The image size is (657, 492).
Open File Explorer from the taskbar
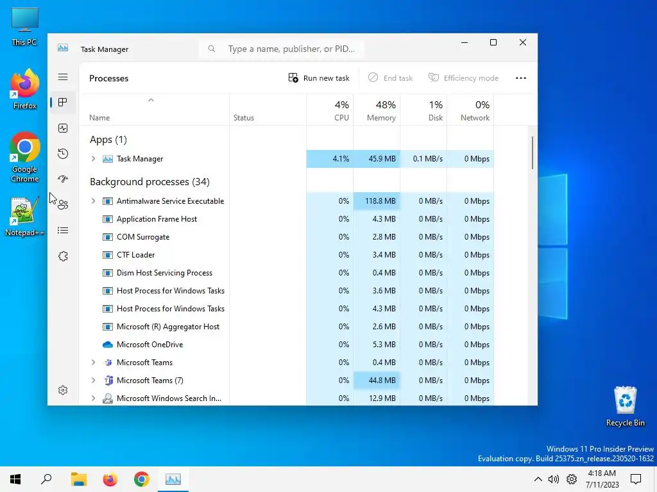pyautogui.click(x=78, y=479)
